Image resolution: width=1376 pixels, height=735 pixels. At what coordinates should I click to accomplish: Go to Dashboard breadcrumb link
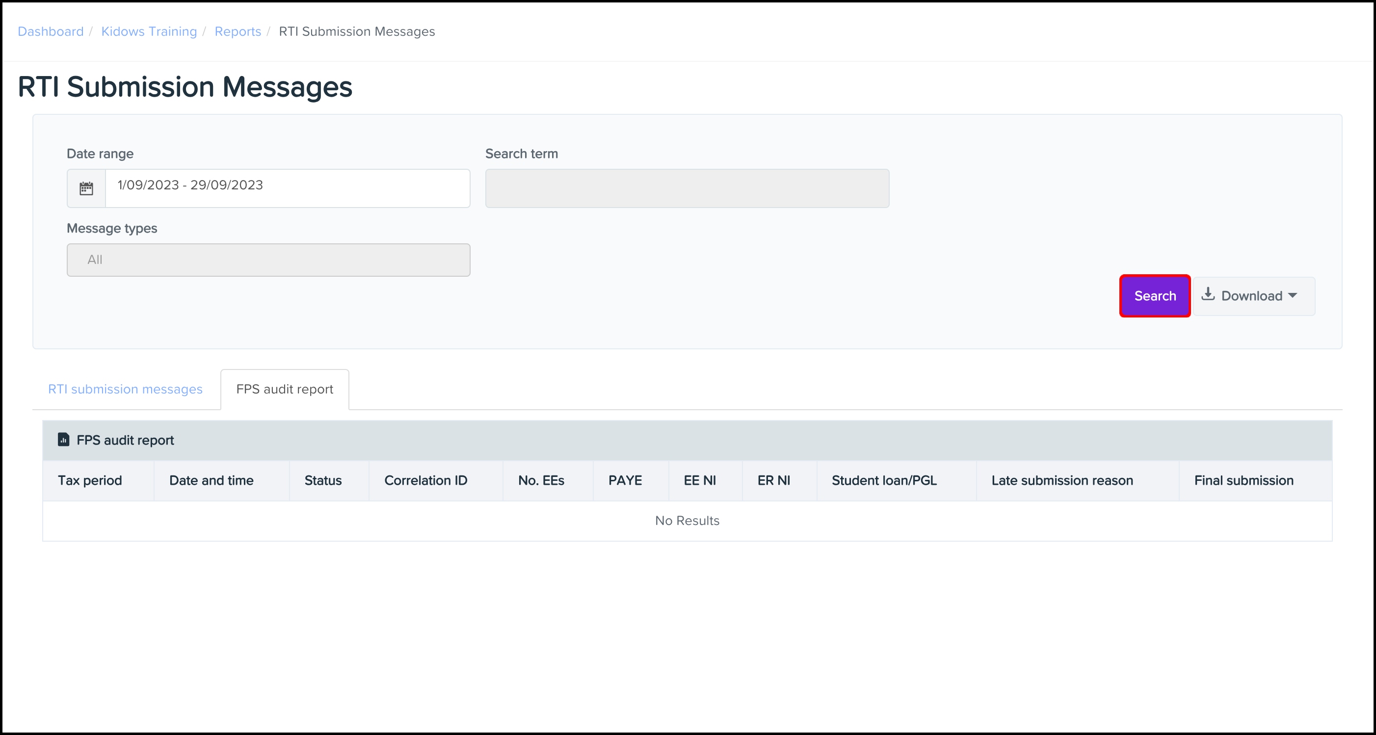(51, 31)
